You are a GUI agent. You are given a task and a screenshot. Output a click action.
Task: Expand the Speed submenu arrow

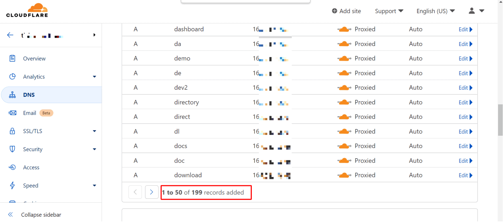[x=94, y=186]
